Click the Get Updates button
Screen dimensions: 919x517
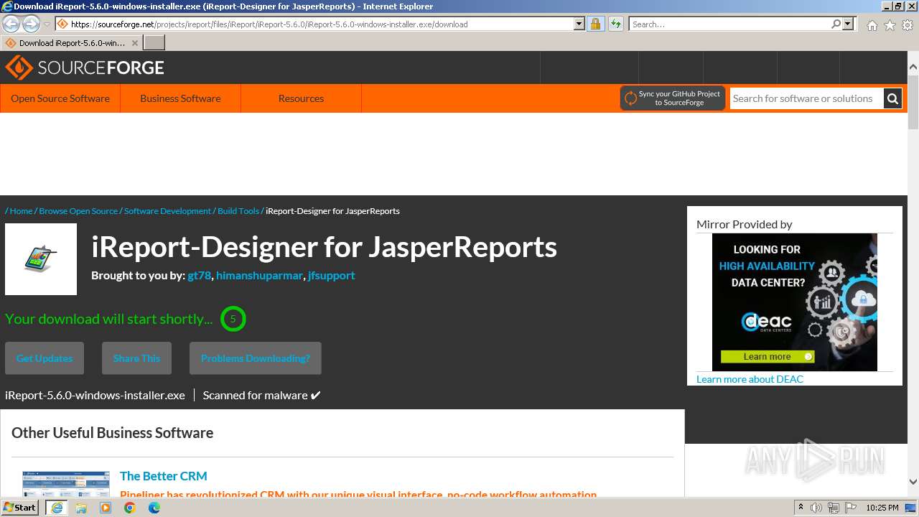point(45,358)
